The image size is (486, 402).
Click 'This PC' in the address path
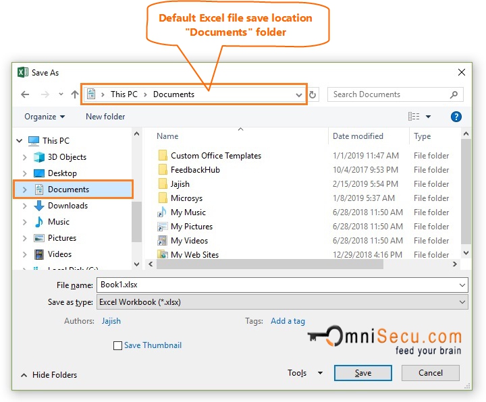click(124, 94)
